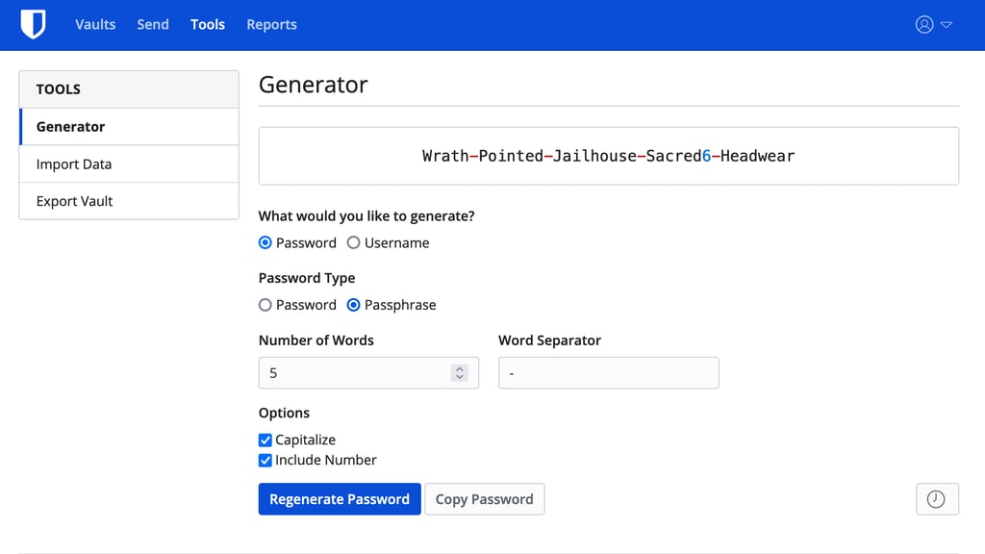Open the Vaults menu
Viewport: 985px width, 554px height.
pyautogui.click(x=95, y=25)
